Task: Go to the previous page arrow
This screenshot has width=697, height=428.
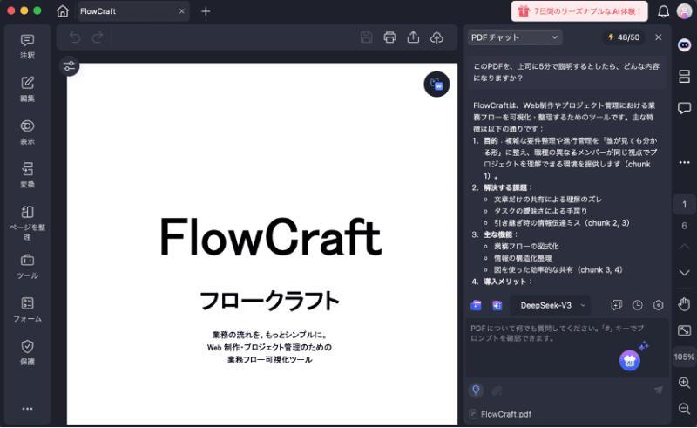Action: (x=684, y=246)
